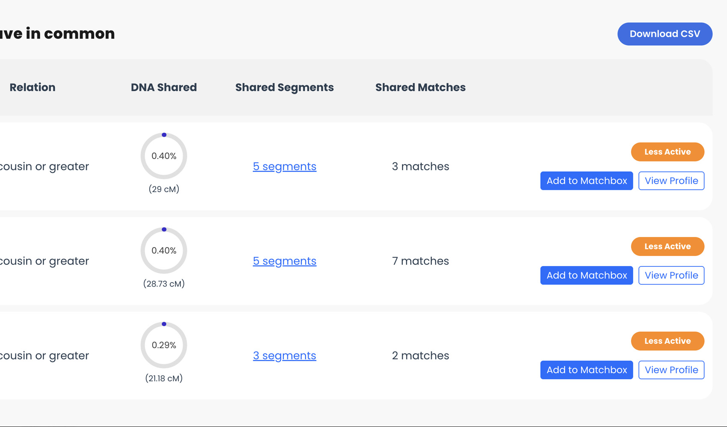Open the 3 segments link
This screenshot has width=727, height=427.
(284, 355)
